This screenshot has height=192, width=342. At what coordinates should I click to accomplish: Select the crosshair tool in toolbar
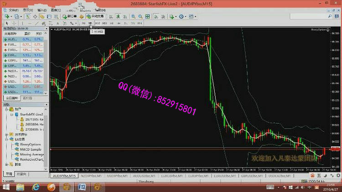click(x=14, y=23)
